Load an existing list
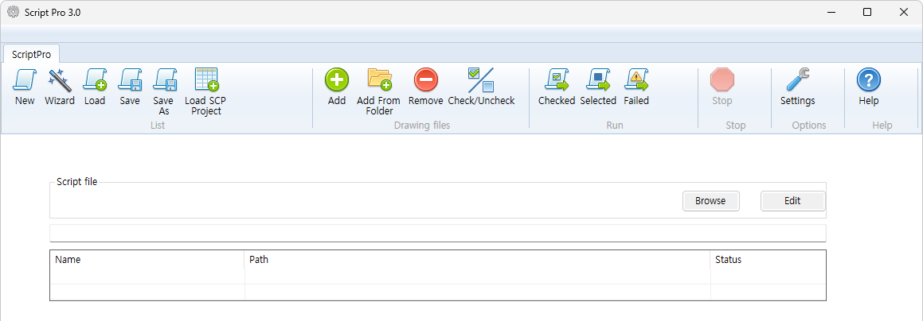923x321 pixels. [95, 87]
